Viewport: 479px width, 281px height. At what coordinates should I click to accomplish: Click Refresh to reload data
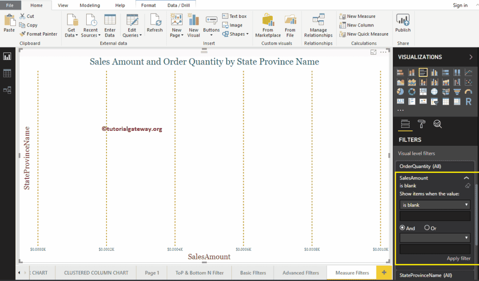pyautogui.click(x=155, y=25)
